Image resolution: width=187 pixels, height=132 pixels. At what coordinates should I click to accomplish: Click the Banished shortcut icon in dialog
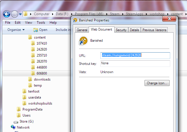point(84,41)
